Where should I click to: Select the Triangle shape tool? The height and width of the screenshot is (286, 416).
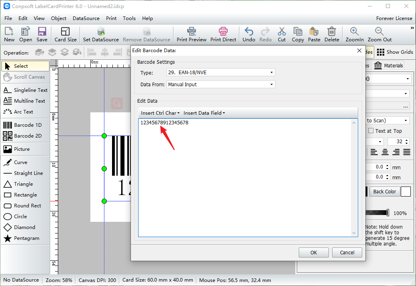(x=25, y=184)
